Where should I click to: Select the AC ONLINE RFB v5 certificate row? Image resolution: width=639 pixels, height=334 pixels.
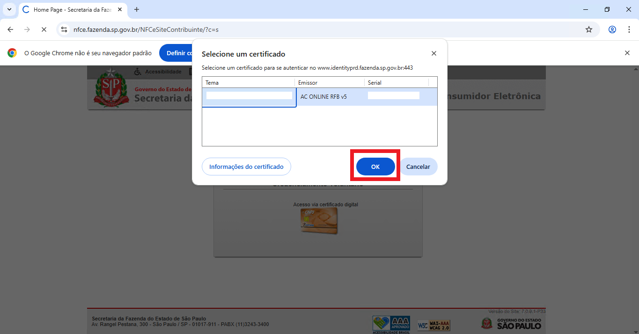click(323, 97)
